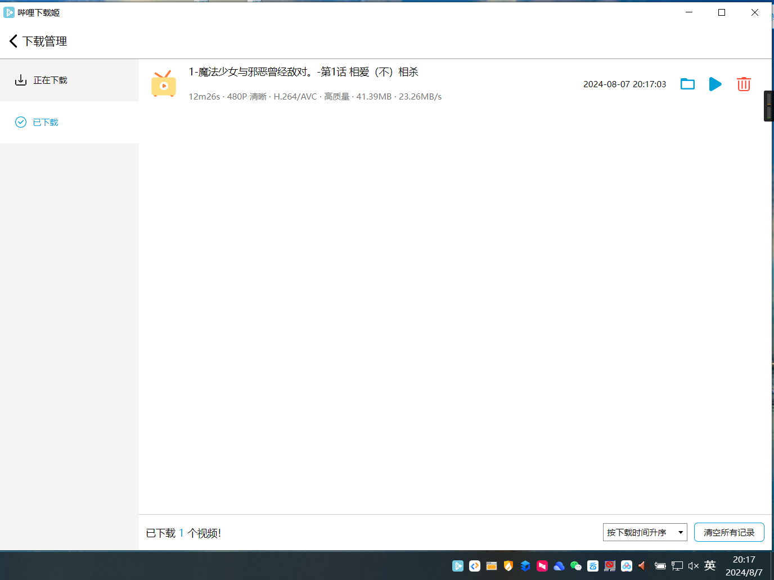
Task: Click the network connection tray icon
Action: (677, 566)
